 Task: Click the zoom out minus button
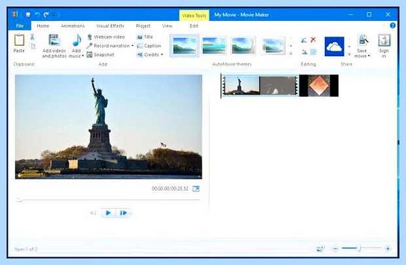[336, 249]
